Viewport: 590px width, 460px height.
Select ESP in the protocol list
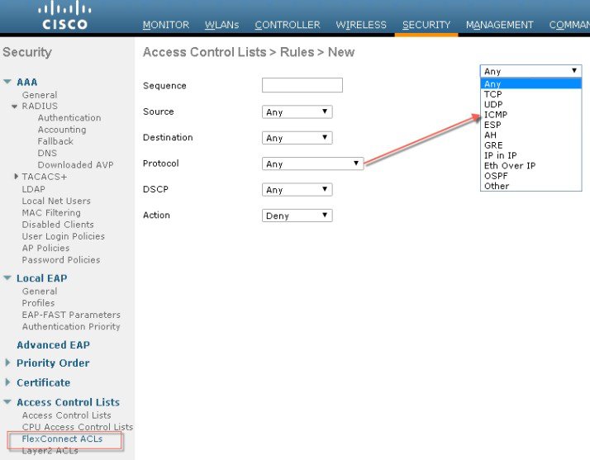pos(531,125)
